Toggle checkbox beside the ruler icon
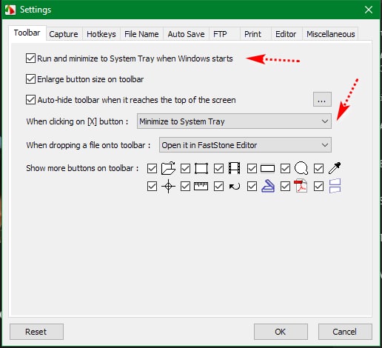382x348 pixels. click(x=185, y=187)
